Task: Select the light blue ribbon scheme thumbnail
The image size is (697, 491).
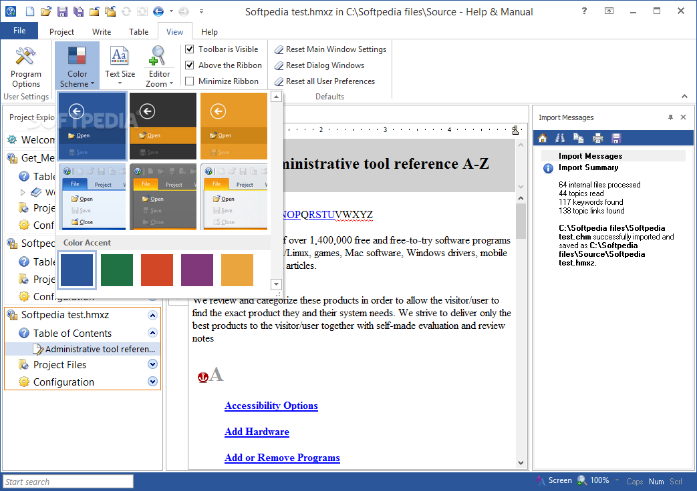Action: 92,197
